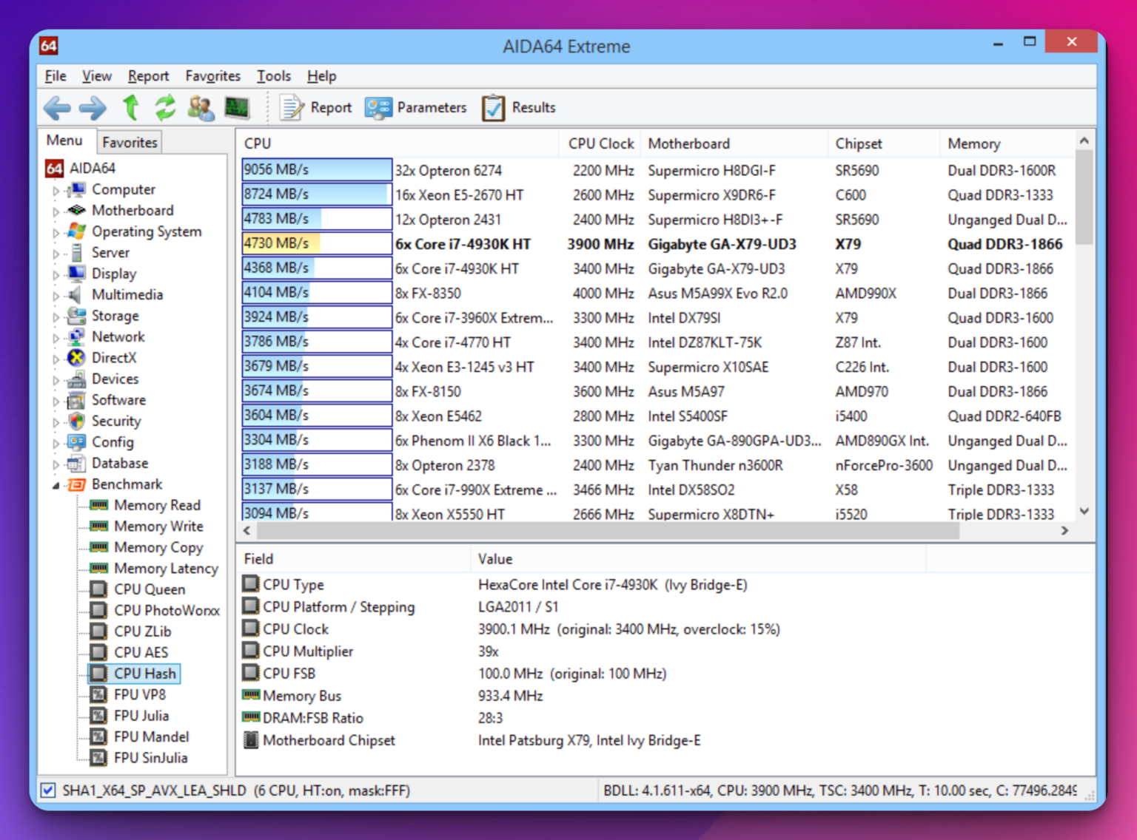The height and width of the screenshot is (840, 1137).
Task: Go up a level with the green up-arrow icon
Action: [x=130, y=108]
